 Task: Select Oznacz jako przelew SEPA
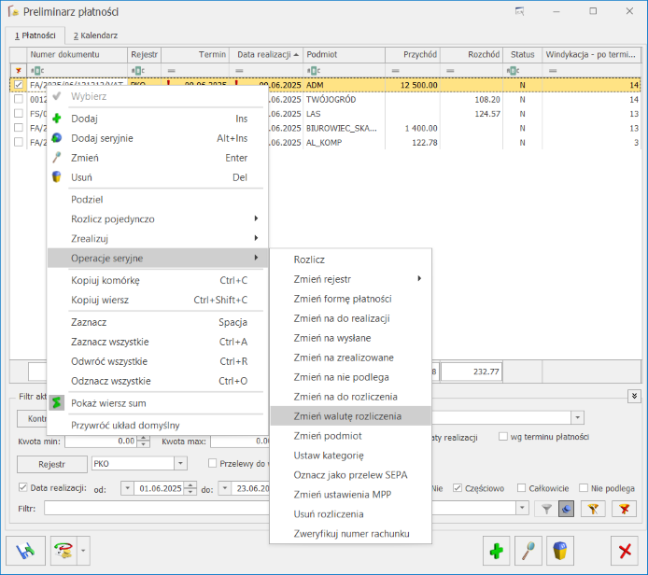pyautogui.click(x=350, y=475)
